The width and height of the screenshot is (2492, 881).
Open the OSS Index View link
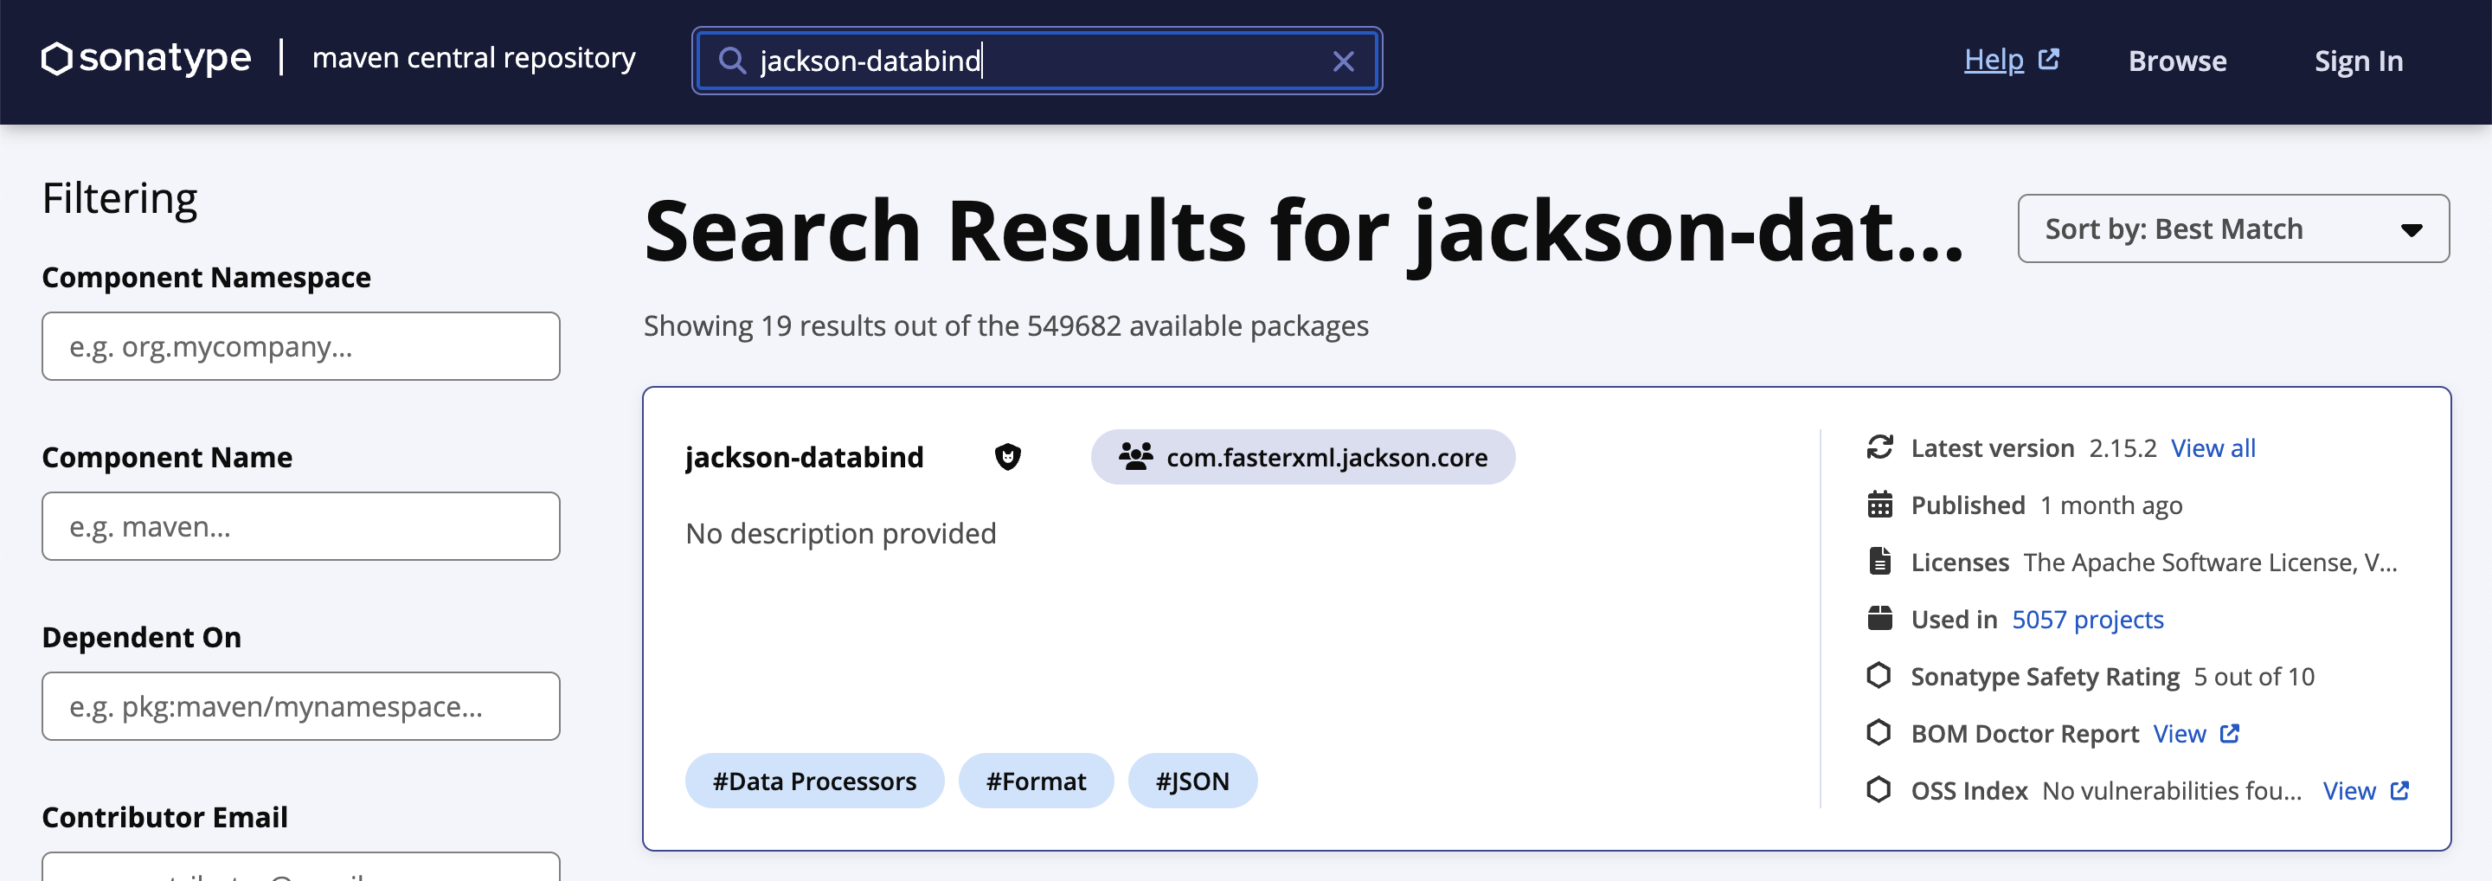coord(2349,790)
